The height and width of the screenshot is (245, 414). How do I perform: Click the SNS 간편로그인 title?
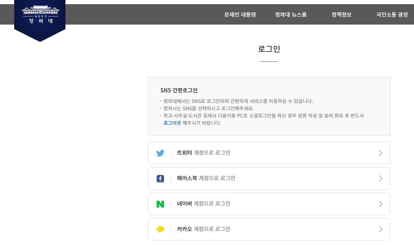coord(179,90)
